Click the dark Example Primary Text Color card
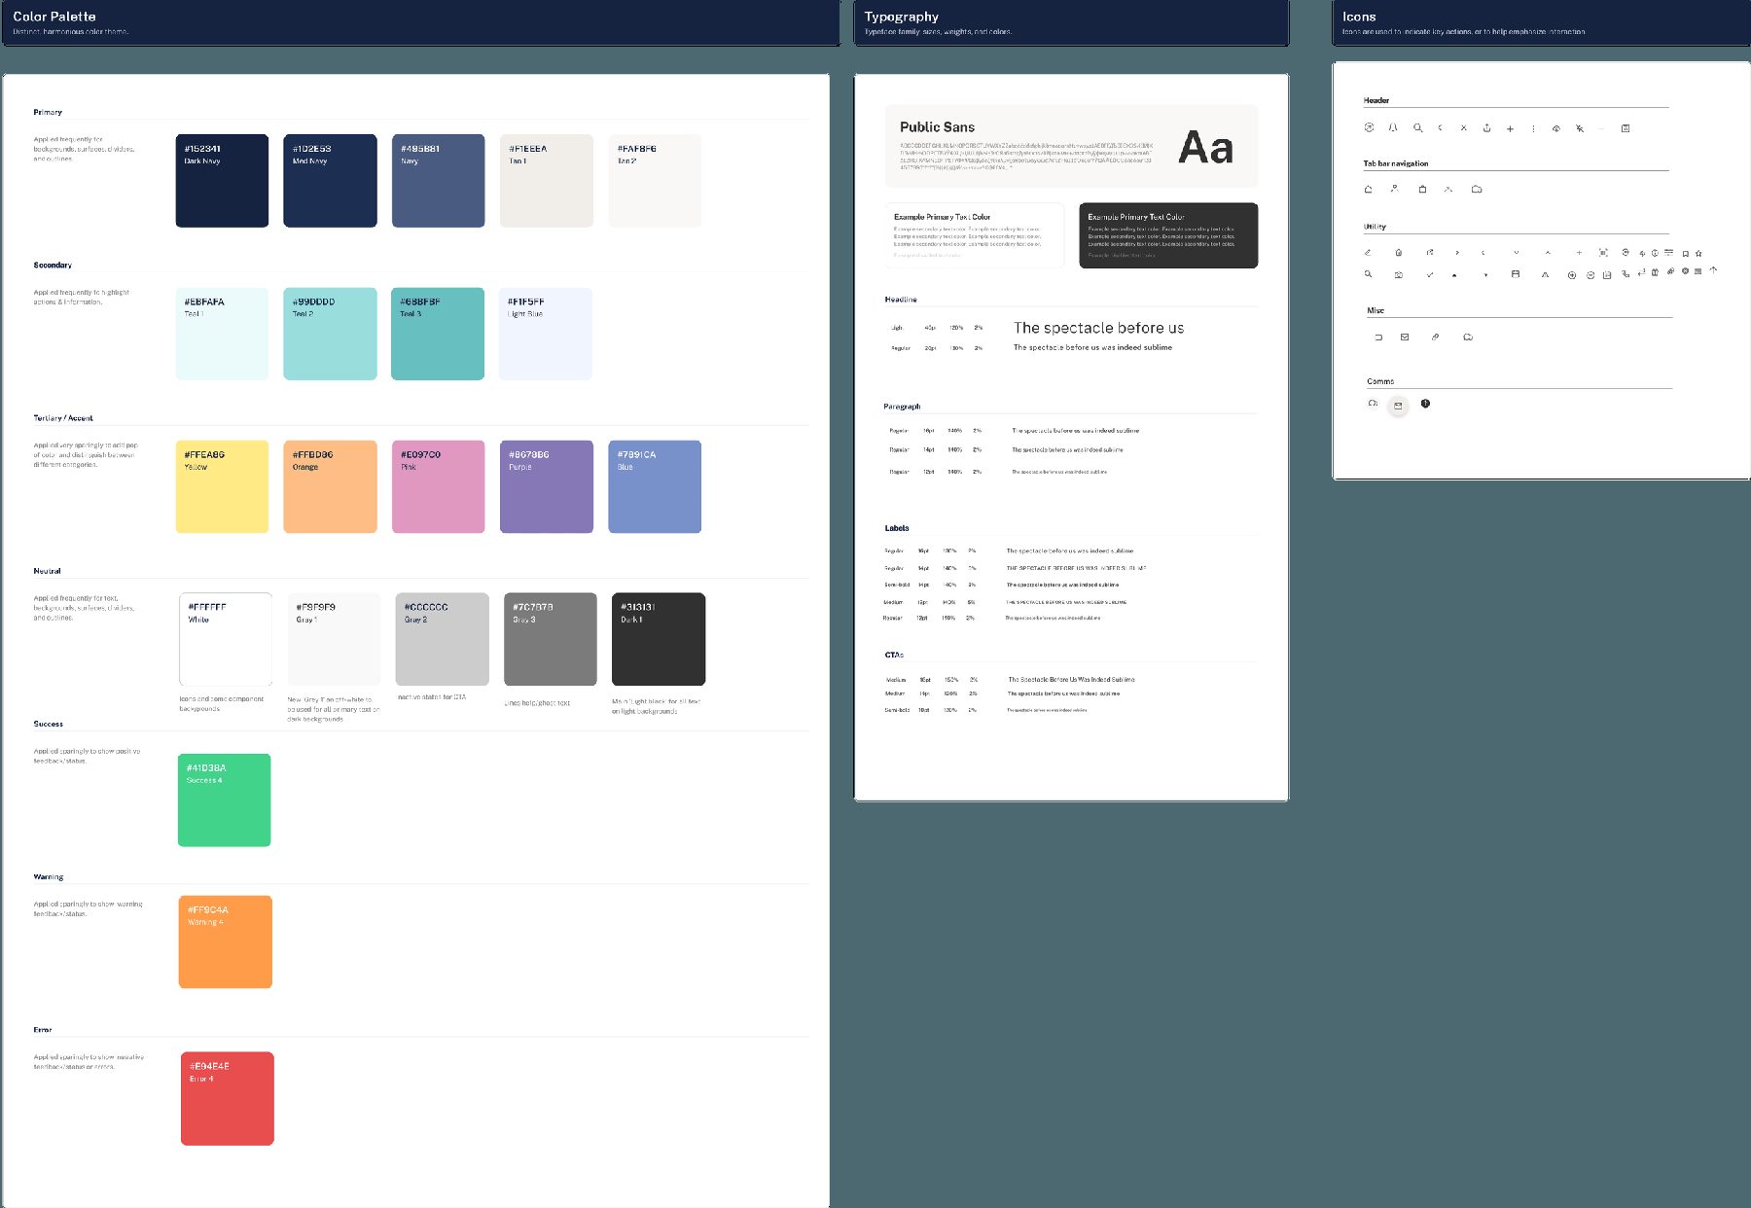This screenshot has width=1751, height=1208. point(1168,235)
